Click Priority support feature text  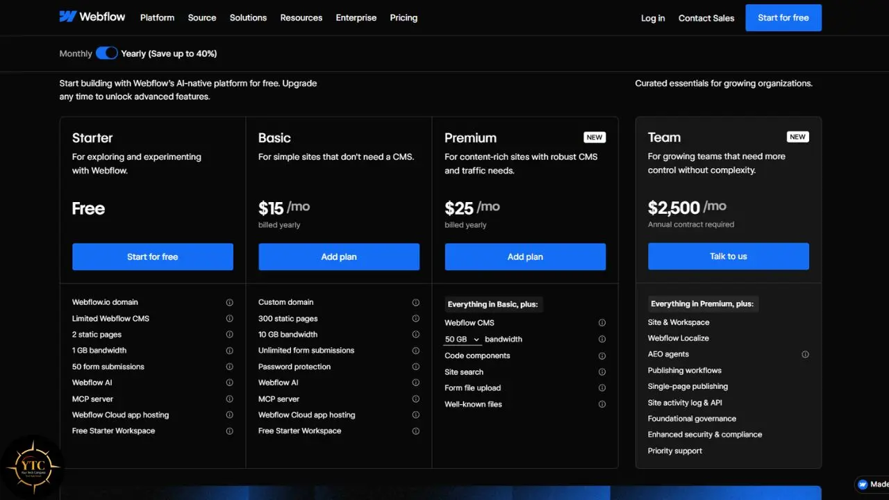pyautogui.click(x=675, y=451)
